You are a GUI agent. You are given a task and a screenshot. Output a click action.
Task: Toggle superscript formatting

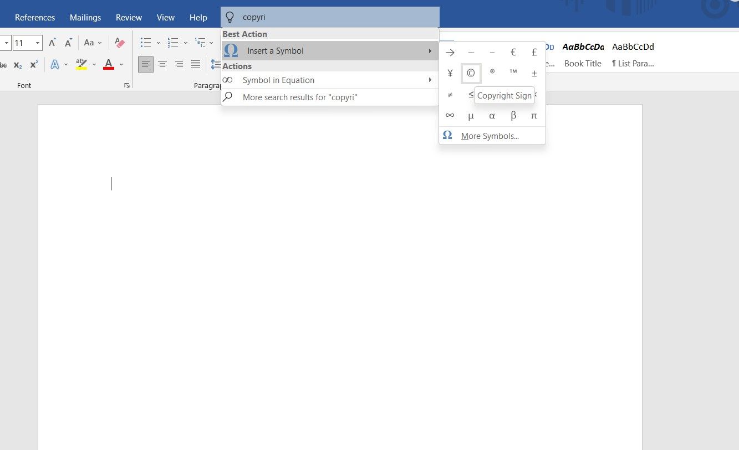(34, 64)
